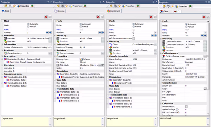Click browse button for Class in Component panel

(x=155, y=44)
